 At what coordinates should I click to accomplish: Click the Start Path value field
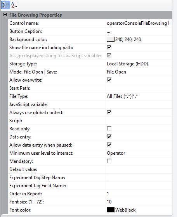click(139, 88)
